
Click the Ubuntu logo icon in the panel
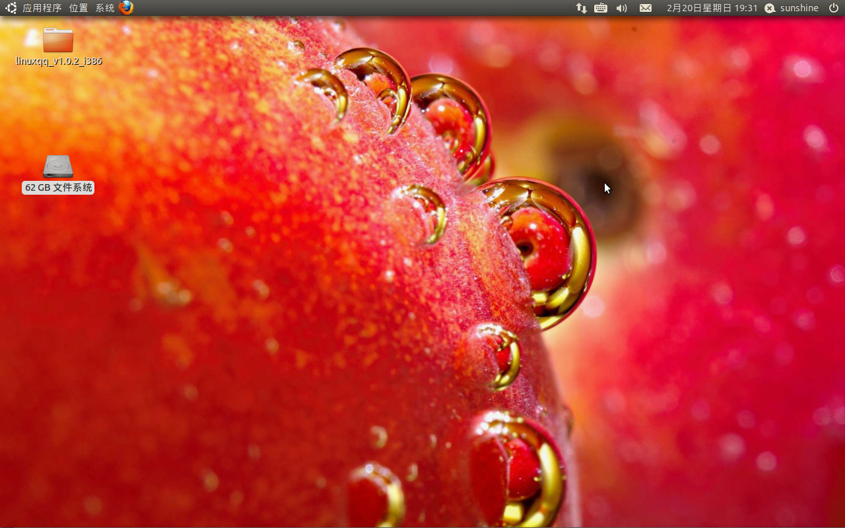point(11,8)
